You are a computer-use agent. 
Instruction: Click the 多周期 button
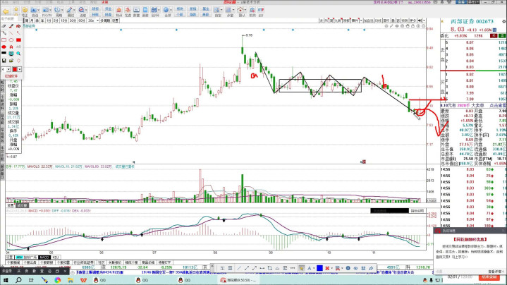click(105, 20)
